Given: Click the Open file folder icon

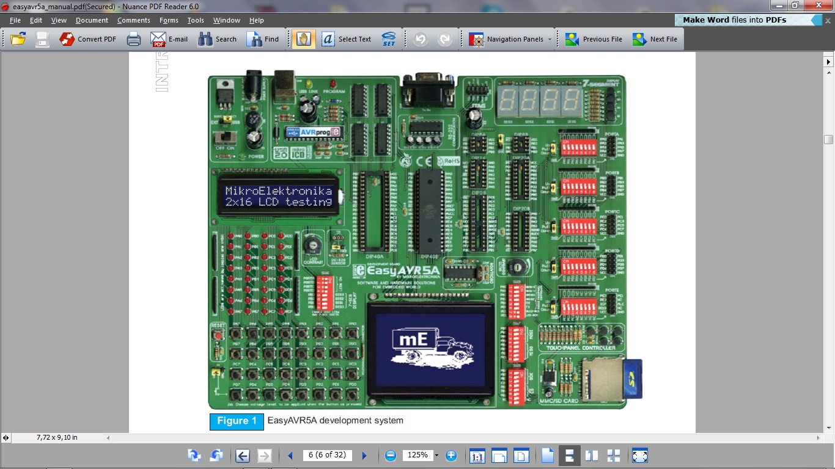Looking at the screenshot, I should pyautogui.click(x=18, y=39).
